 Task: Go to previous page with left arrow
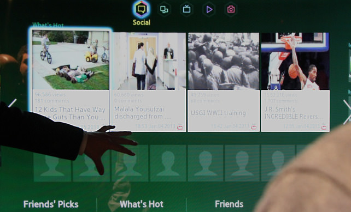[x=12, y=103]
